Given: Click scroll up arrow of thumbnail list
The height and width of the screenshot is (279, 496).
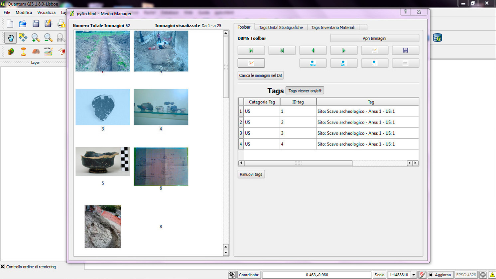Looking at the screenshot, I should 226,33.
